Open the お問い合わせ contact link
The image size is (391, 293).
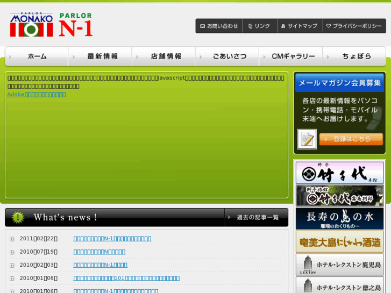tap(219, 26)
